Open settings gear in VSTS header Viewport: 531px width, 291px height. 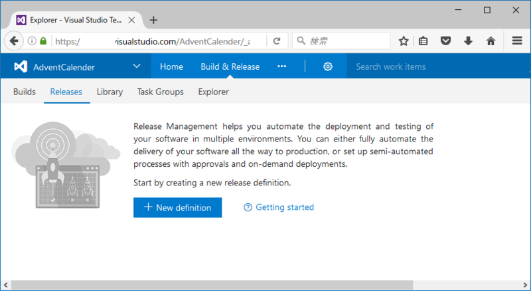click(327, 66)
